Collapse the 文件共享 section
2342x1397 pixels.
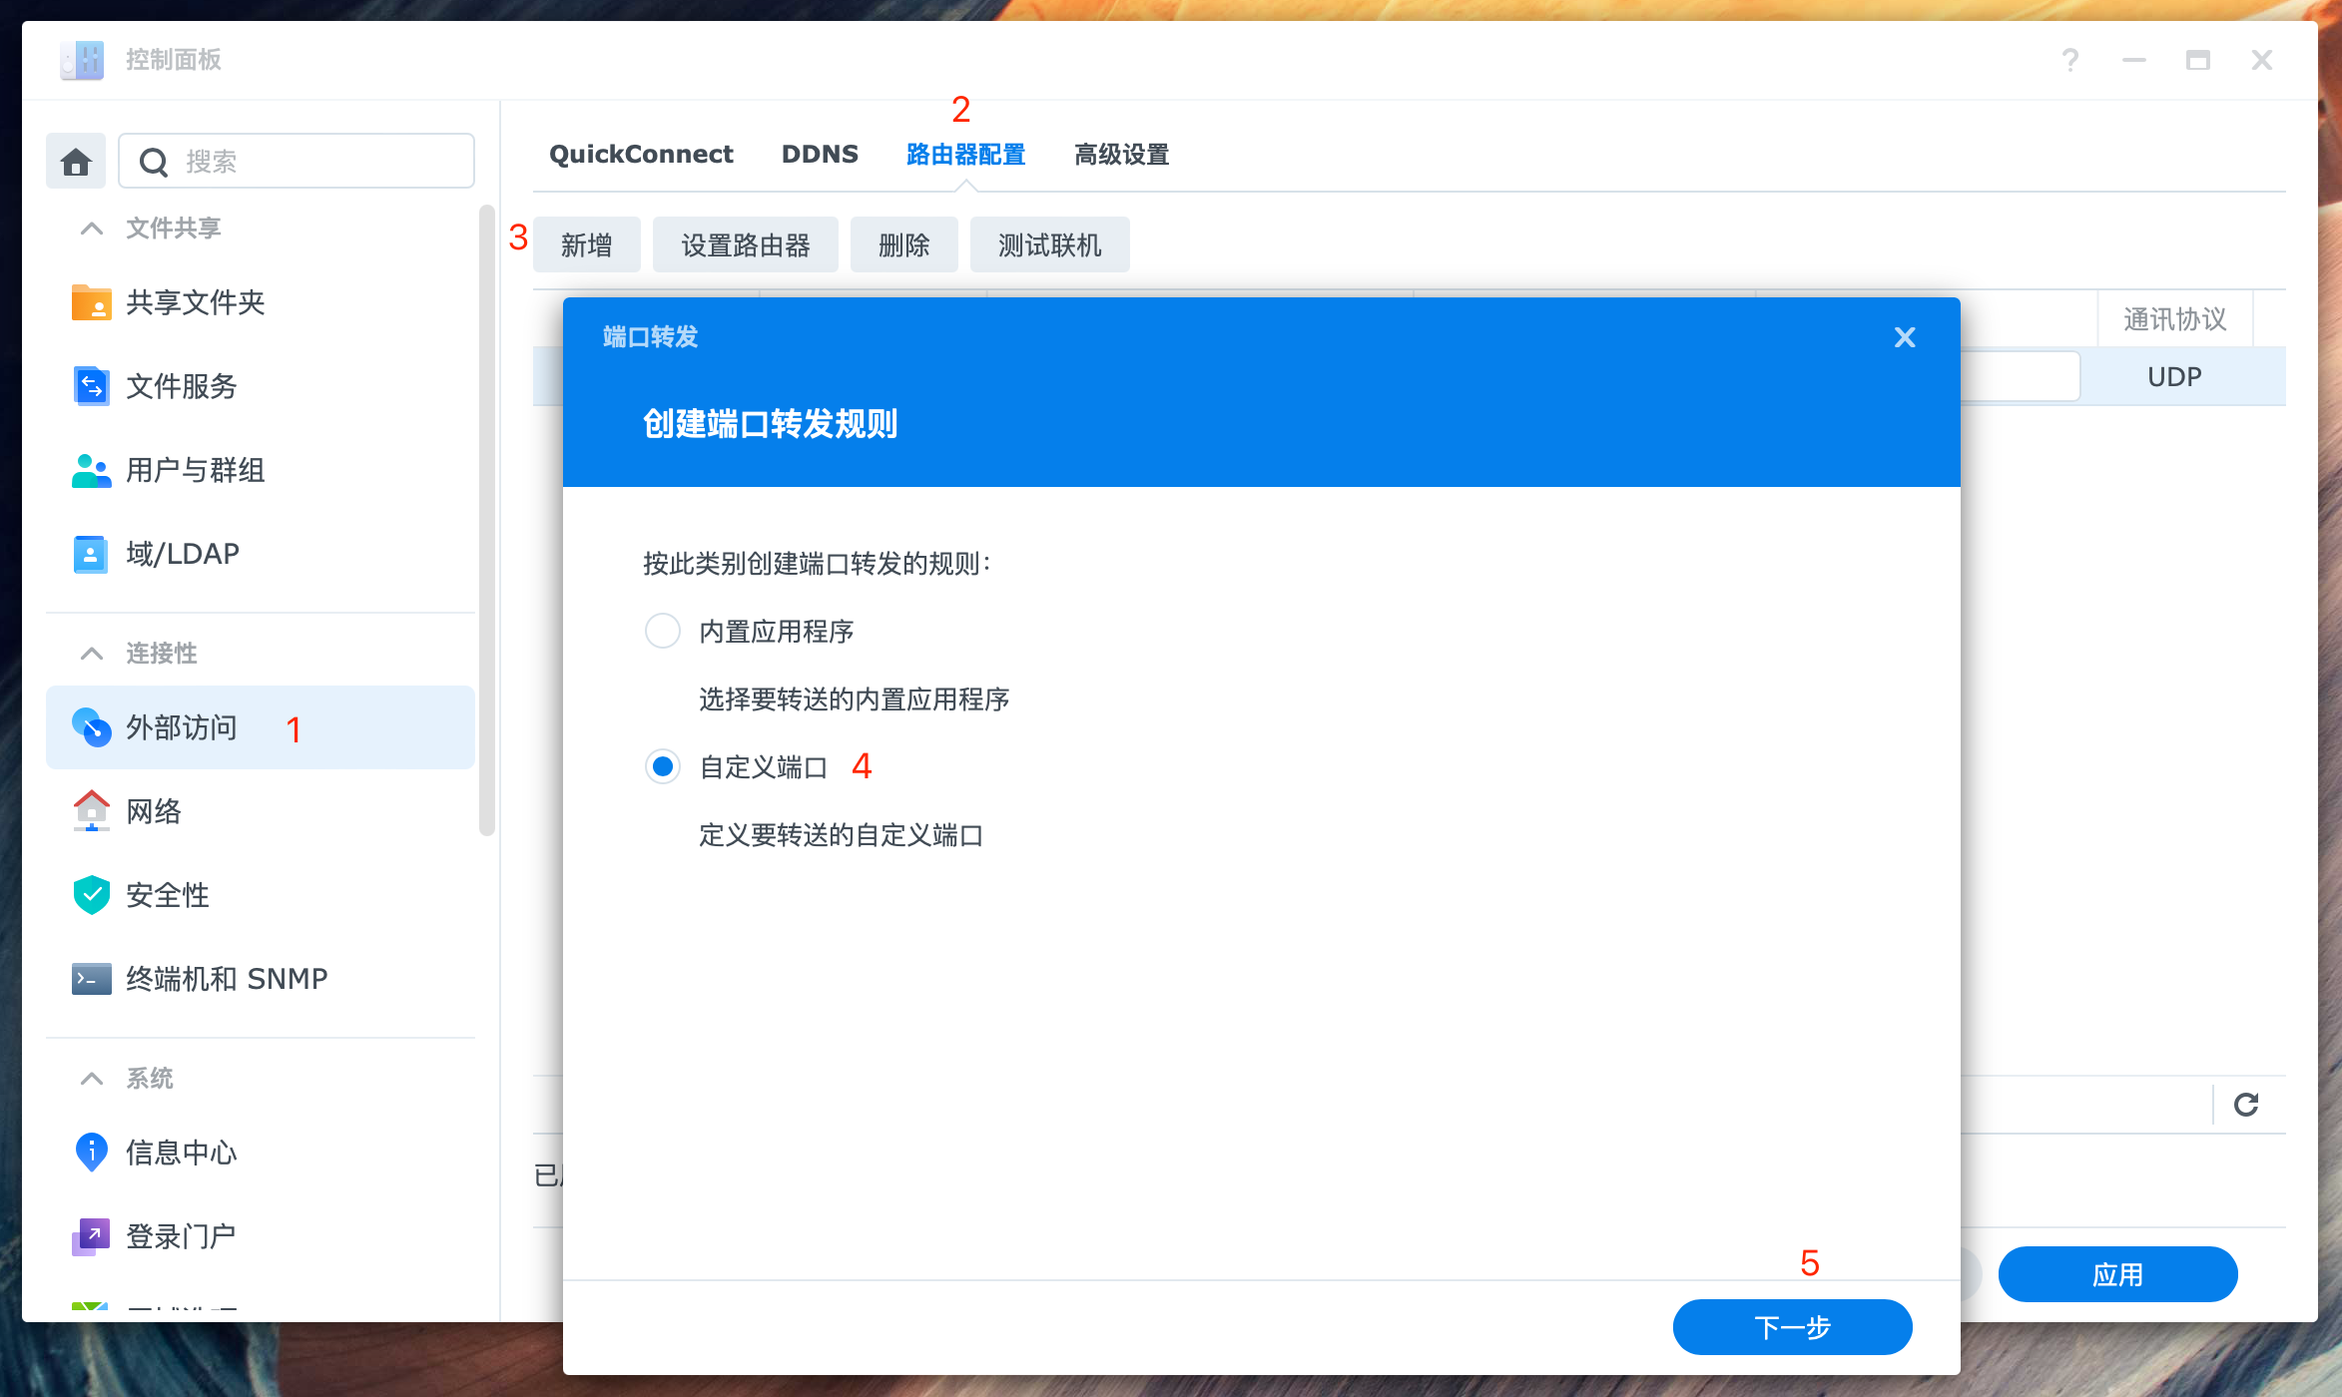click(x=92, y=229)
